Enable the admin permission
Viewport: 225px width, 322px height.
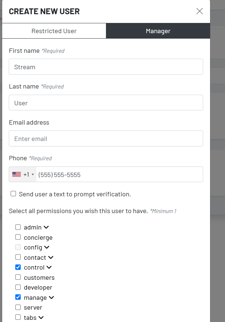[18, 227]
